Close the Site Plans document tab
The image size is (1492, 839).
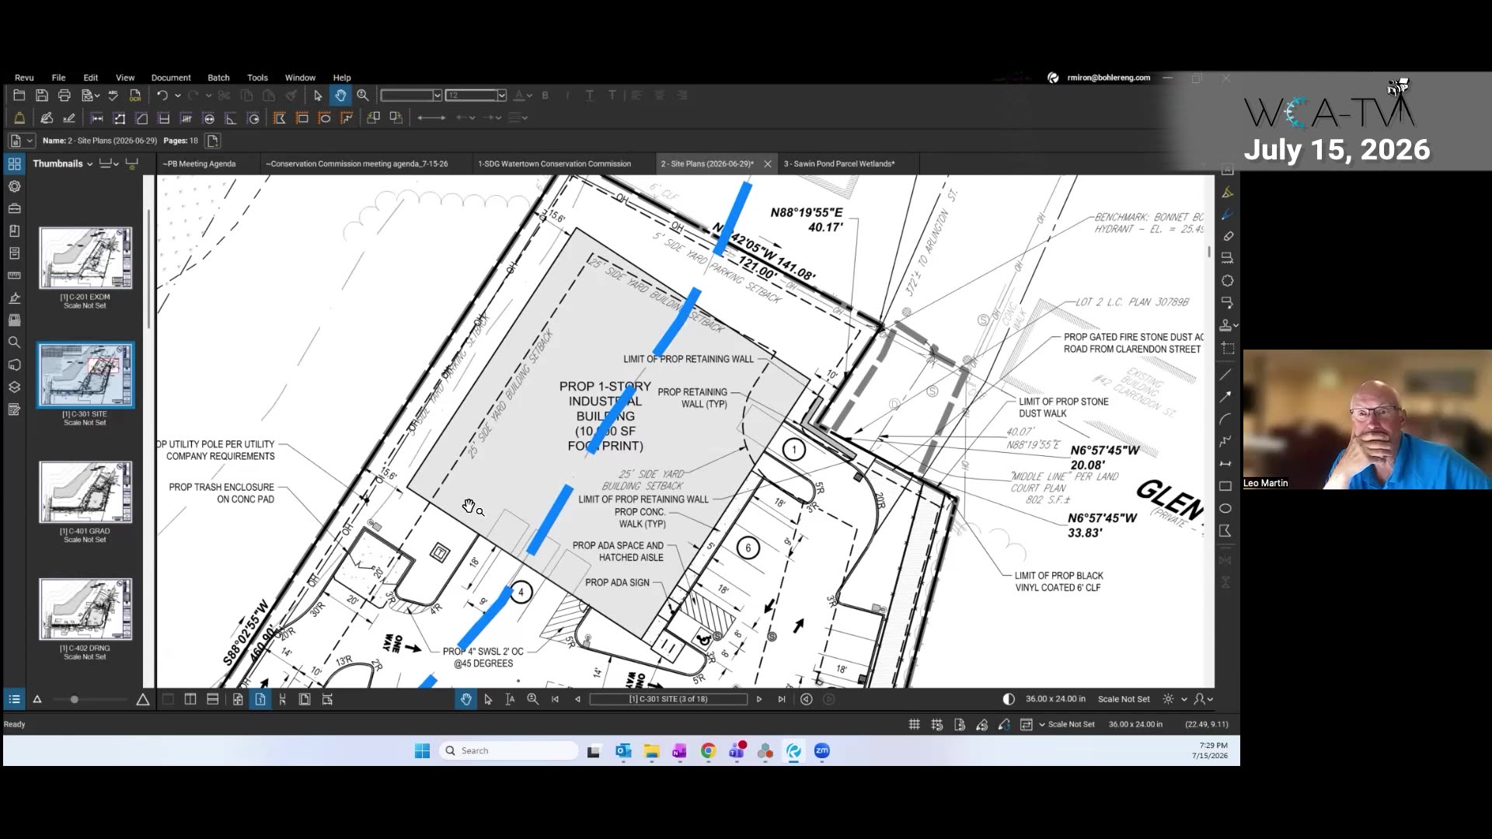[768, 164]
